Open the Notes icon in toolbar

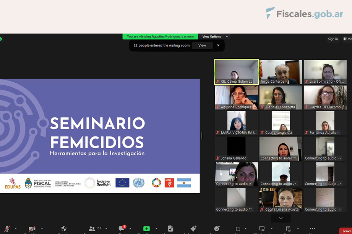pyautogui.click(x=288, y=229)
